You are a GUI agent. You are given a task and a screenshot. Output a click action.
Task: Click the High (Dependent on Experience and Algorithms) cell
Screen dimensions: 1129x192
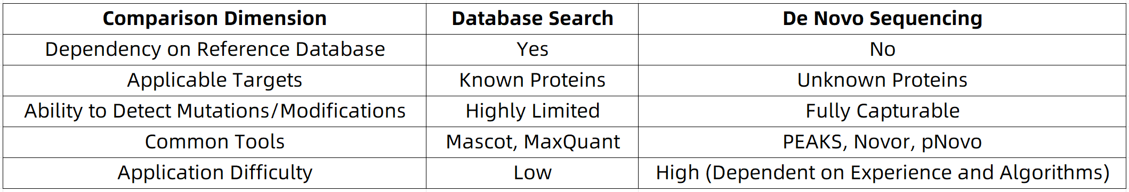point(882,173)
